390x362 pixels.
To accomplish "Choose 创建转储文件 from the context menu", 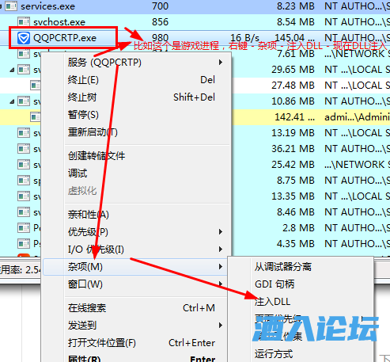I will click(136, 156).
